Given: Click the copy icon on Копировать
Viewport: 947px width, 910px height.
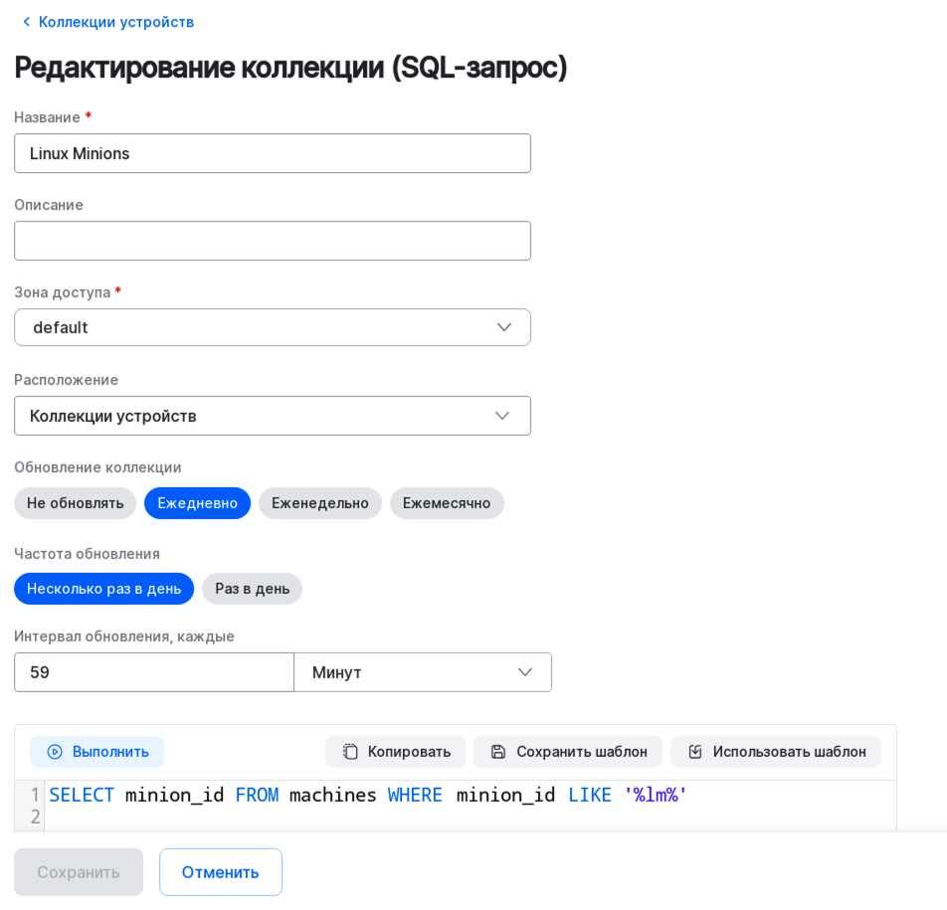Looking at the screenshot, I should [x=350, y=752].
